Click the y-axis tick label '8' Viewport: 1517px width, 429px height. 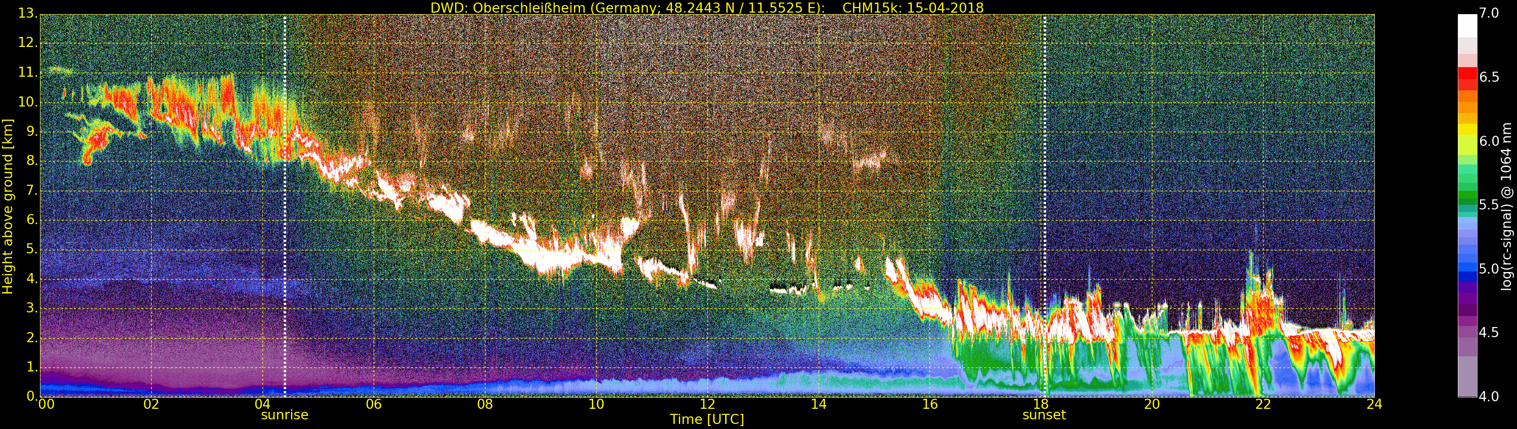(x=33, y=161)
